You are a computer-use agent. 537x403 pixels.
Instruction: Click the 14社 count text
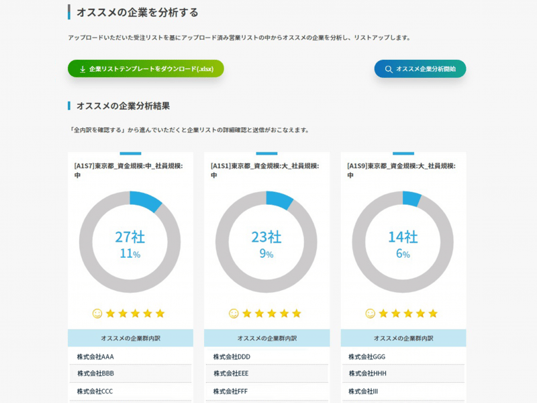click(x=403, y=237)
